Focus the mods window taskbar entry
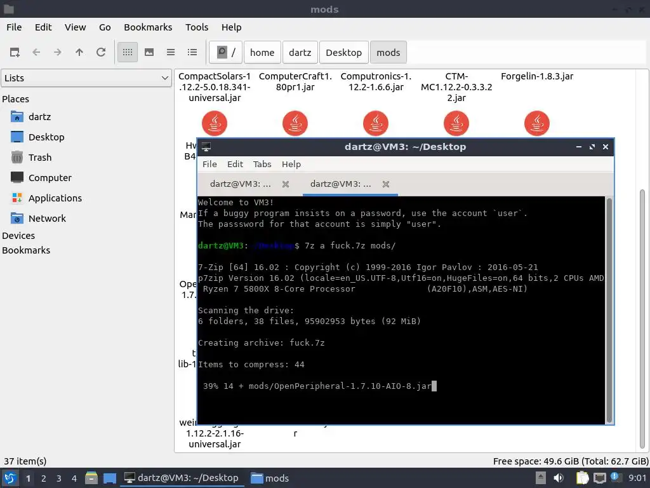 click(x=270, y=478)
